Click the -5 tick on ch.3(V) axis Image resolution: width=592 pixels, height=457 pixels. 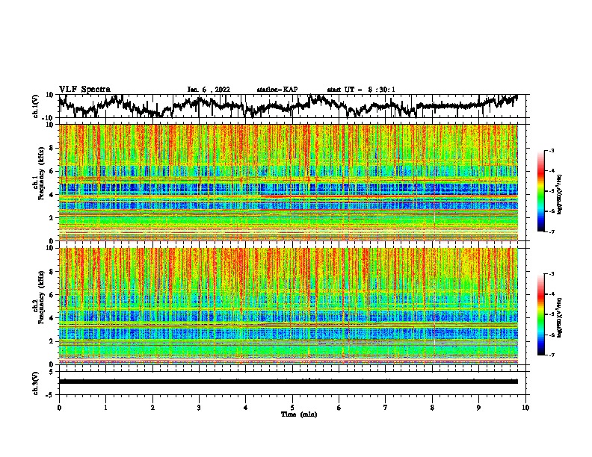click(50, 395)
